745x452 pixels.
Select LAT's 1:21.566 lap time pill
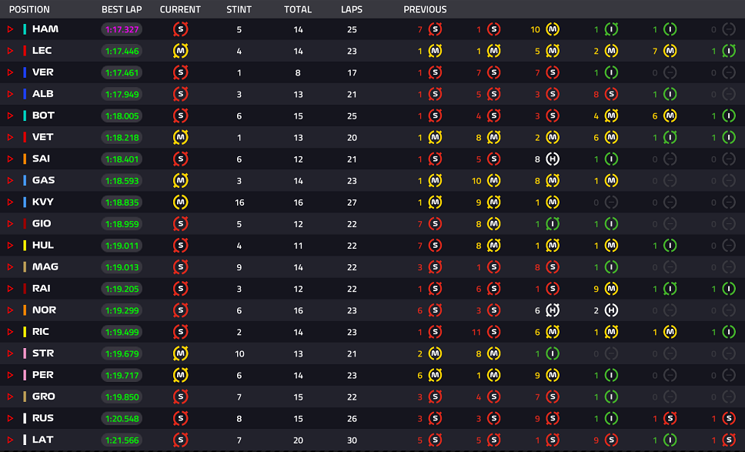[x=122, y=440]
